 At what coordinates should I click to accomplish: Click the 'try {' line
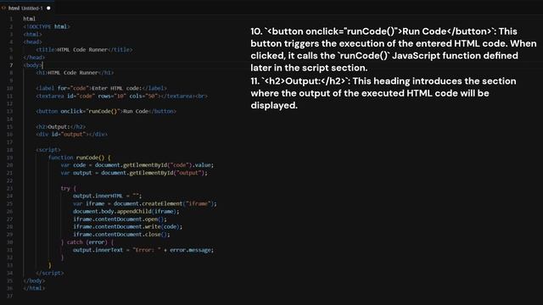(x=69, y=188)
